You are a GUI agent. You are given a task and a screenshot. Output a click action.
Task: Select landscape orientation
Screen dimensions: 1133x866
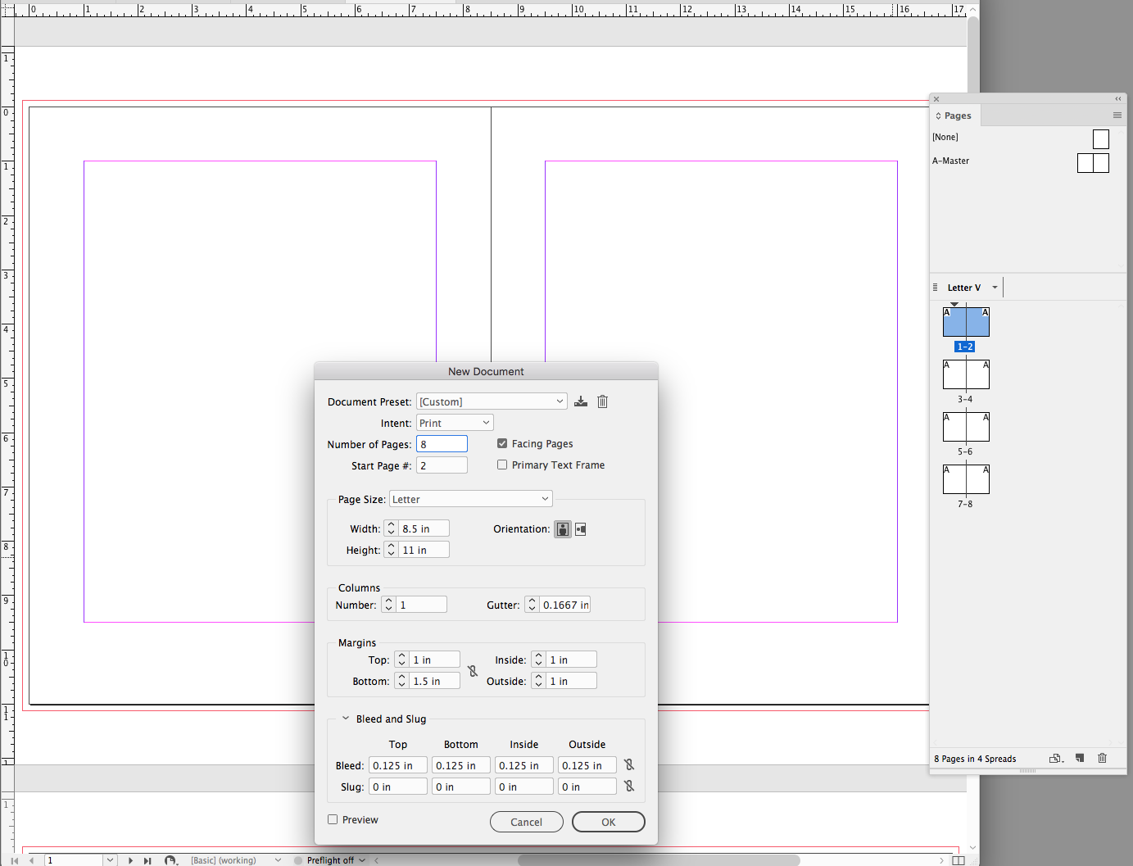click(581, 528)
